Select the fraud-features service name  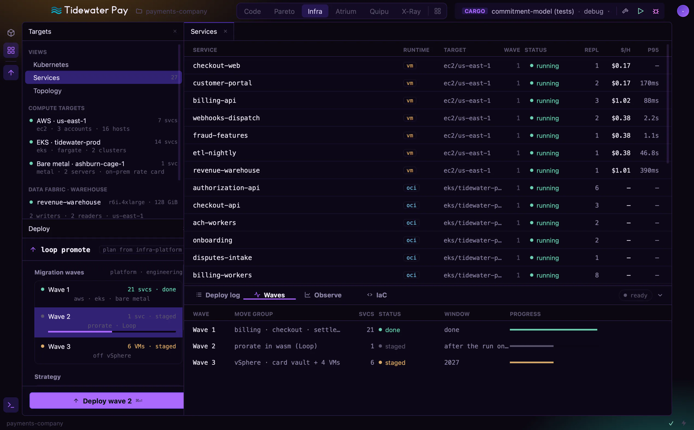tap(220, 135)
